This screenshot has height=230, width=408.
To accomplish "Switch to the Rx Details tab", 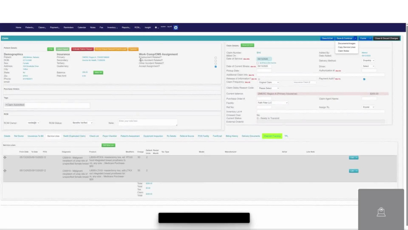I will coord(171,136).
